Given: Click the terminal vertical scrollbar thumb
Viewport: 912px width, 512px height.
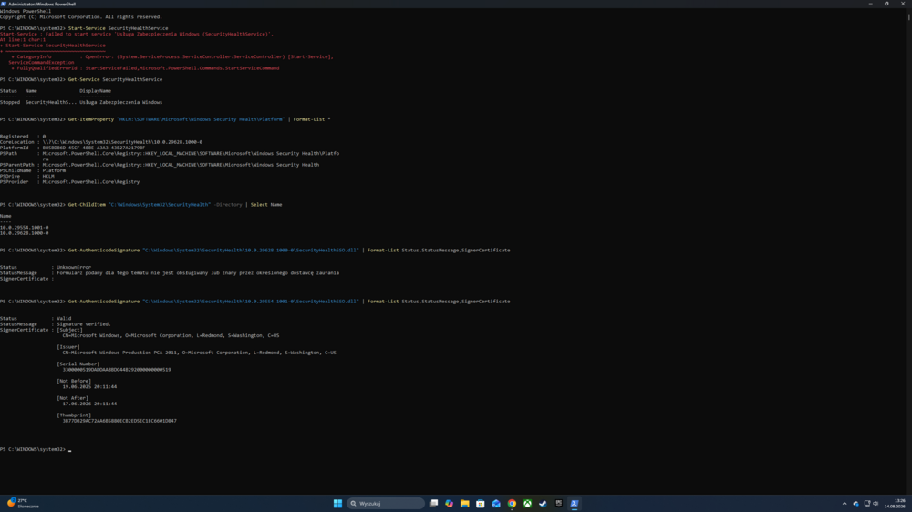Looking at the screenshot, I should point(908,16).
